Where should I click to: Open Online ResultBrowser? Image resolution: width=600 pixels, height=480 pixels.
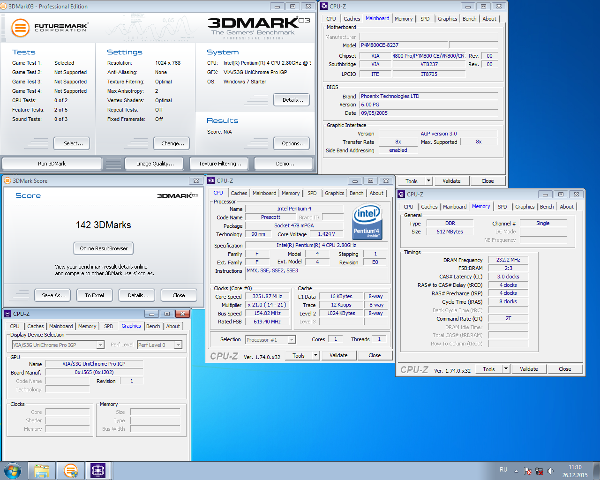[104, 248]
